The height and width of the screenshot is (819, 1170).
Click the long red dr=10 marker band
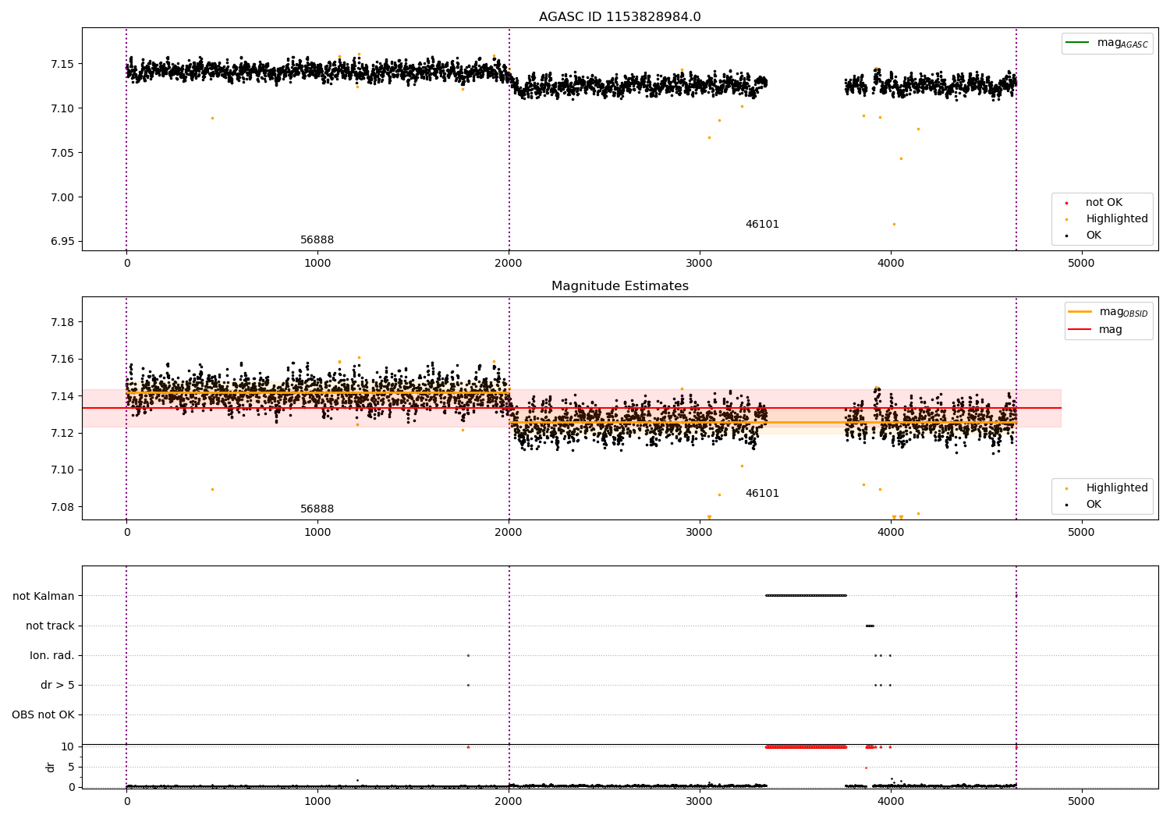(806, 746)
